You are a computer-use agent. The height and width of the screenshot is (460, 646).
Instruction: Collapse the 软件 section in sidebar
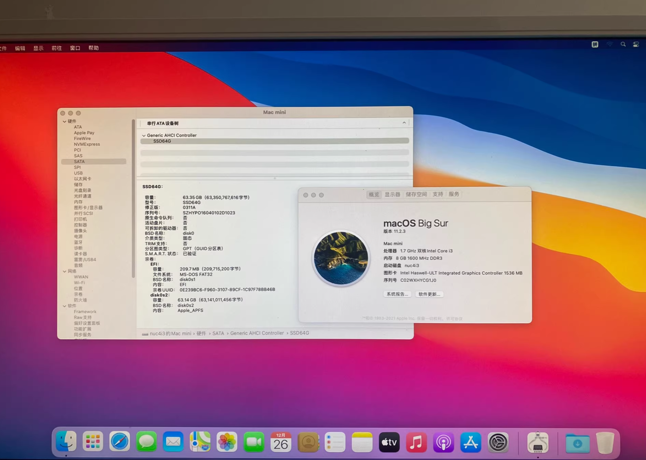(65, 306)
